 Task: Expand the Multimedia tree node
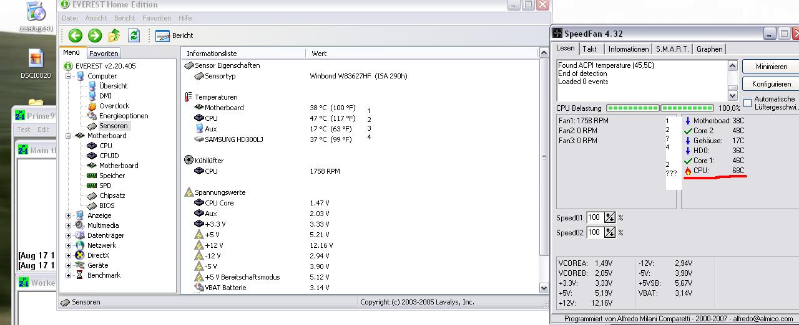[x=69, y=225]
